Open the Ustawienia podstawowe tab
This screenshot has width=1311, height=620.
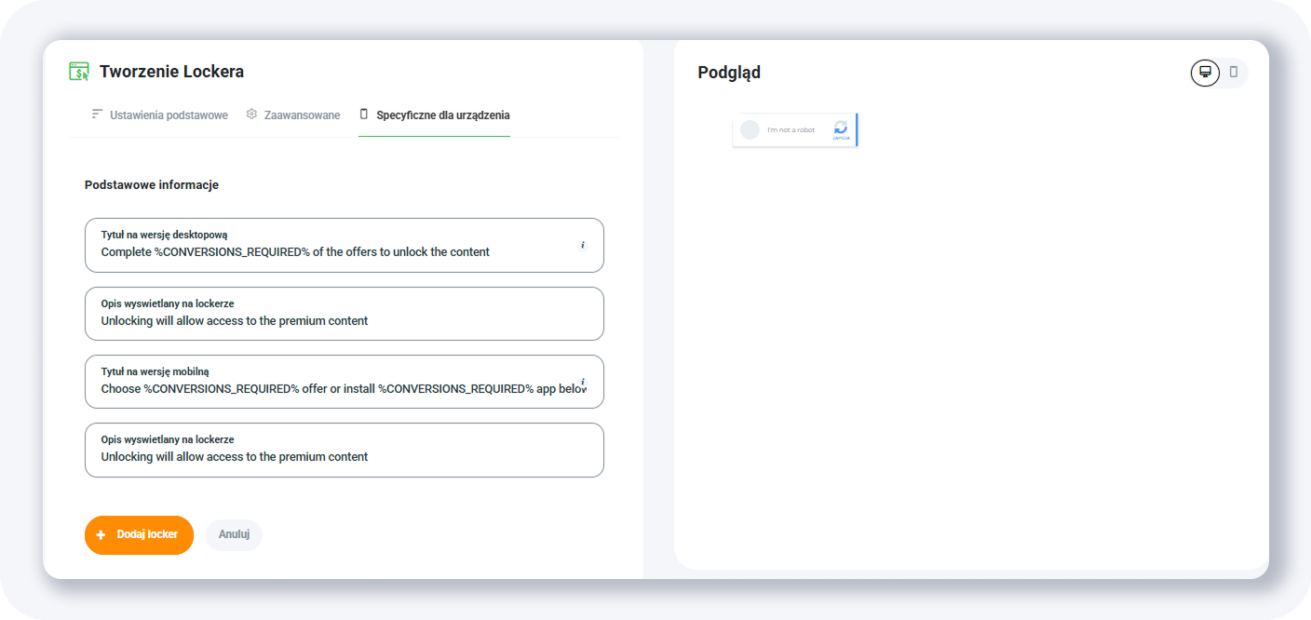click(169, 115)
